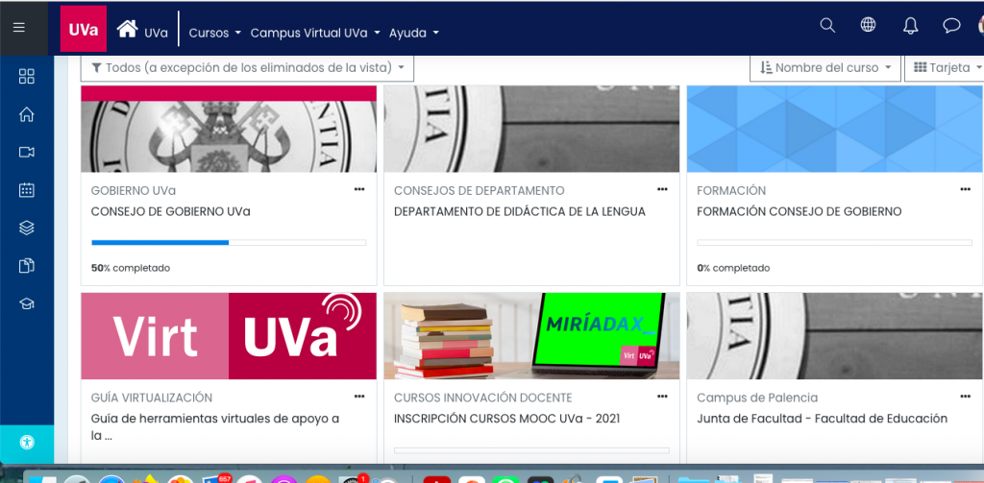Screen dimensions: 984x483
Task: Open Guía de herramientas virtuales de apoyo course
Action: click(x=215, y=426)
